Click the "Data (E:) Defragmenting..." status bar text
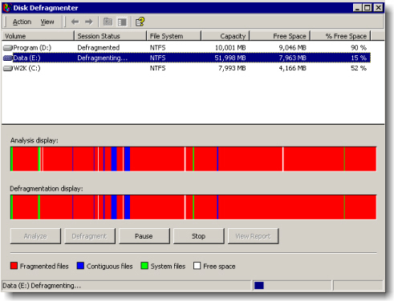This screenshot has height=301, width=394. (42, 286)
